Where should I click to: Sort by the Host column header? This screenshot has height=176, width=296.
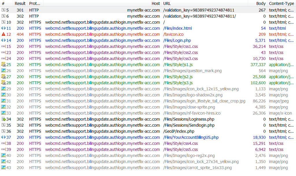coord(102,3)
